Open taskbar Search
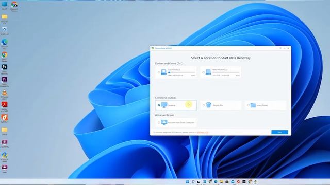Image resolution: width=330 pixels, height=185 pixels. (x=193, y=181)
